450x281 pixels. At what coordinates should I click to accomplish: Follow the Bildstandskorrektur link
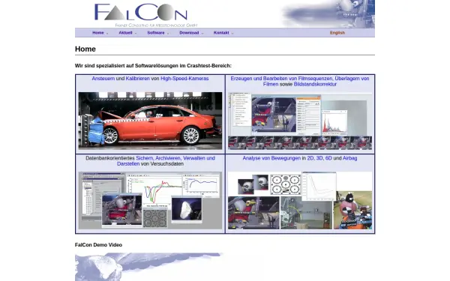tap(315, 84)
